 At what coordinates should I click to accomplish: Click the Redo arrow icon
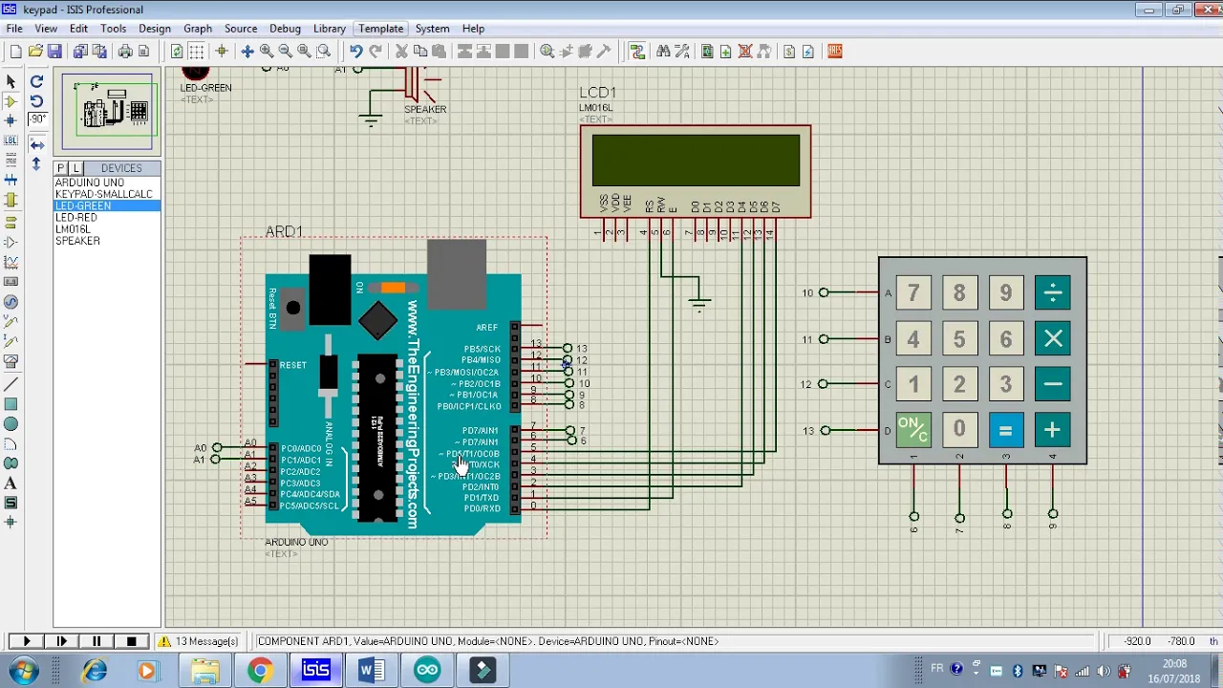tap(375, 52)
